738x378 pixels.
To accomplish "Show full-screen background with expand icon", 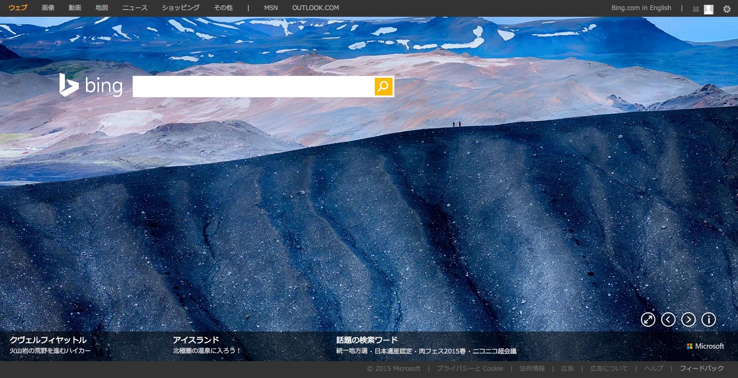I will (648, 319).
